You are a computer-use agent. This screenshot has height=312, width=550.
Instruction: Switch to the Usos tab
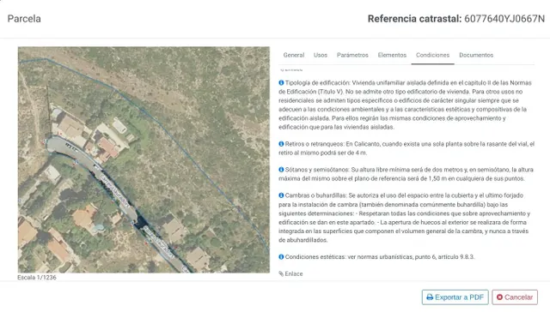click(321, 55)
